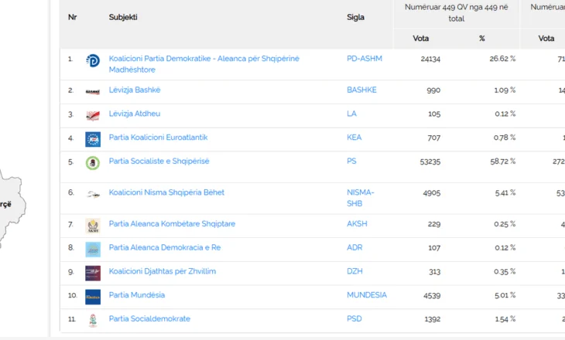The image size is (565, 340).
Task: Open Koalicioni Nisma Shqipëria Bëhet link
Action: 166,192
